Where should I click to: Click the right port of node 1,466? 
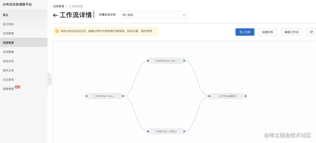pos(184,131)
